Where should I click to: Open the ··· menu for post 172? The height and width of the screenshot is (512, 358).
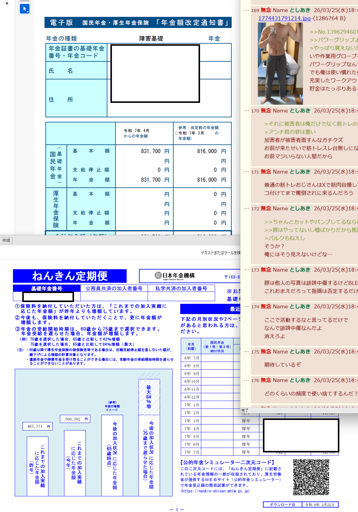[x=246, y=208]
